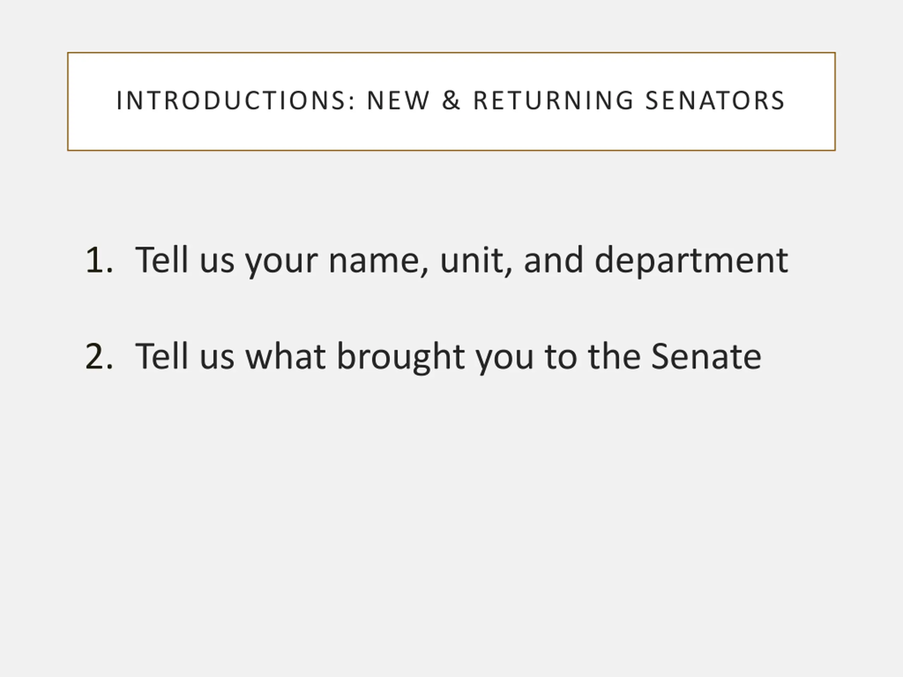
Task: Click the word SENATORS in the title
Action: [715, 101]
